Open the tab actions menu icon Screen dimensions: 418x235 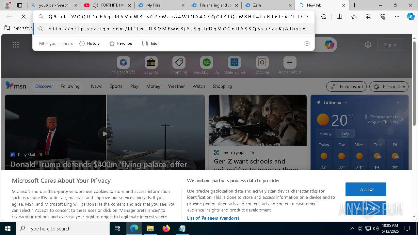click(x=20, y=5)
